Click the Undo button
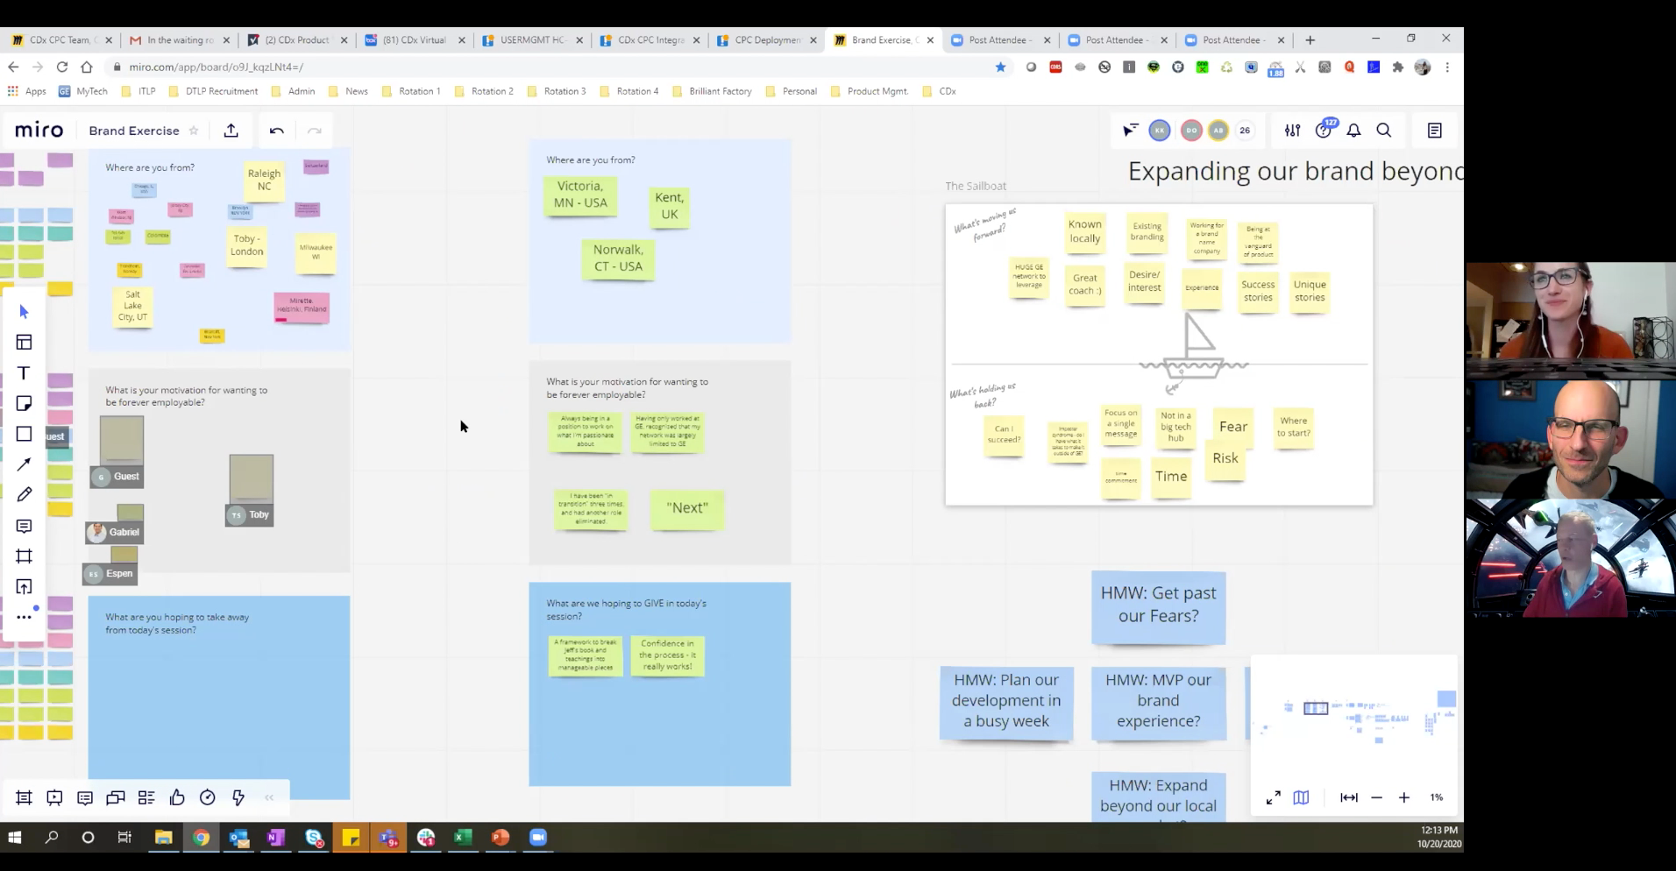This screenshot has width=1676, height=871. tap(277, 131)
